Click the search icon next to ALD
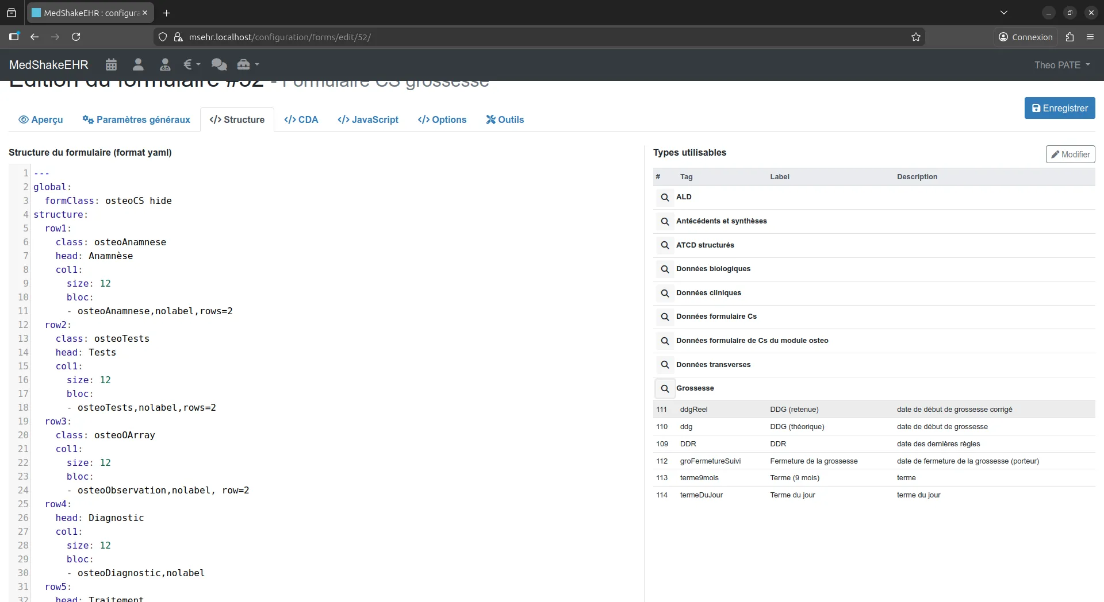 (665, 197)
